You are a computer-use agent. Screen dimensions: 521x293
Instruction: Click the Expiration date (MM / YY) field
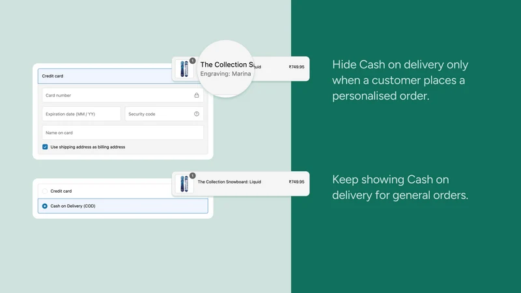81,114
